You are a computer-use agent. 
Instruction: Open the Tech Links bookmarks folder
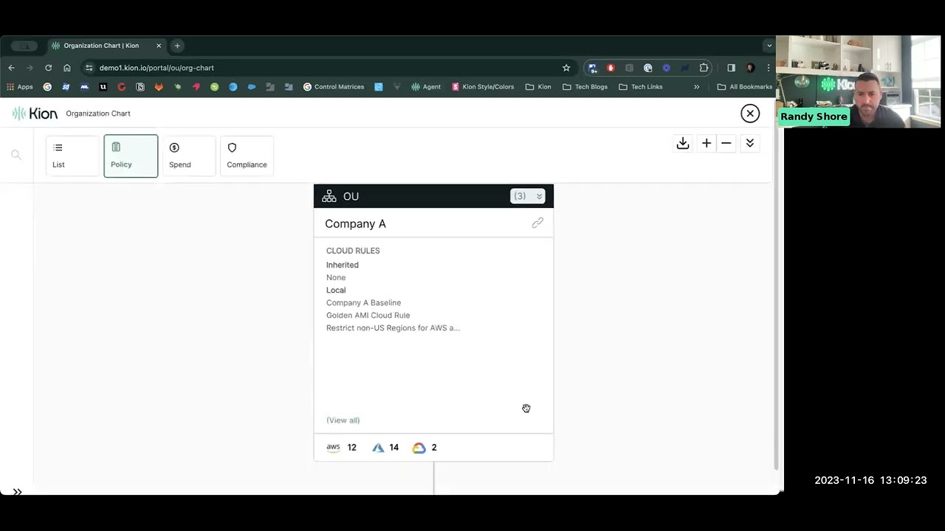point(641,87)
